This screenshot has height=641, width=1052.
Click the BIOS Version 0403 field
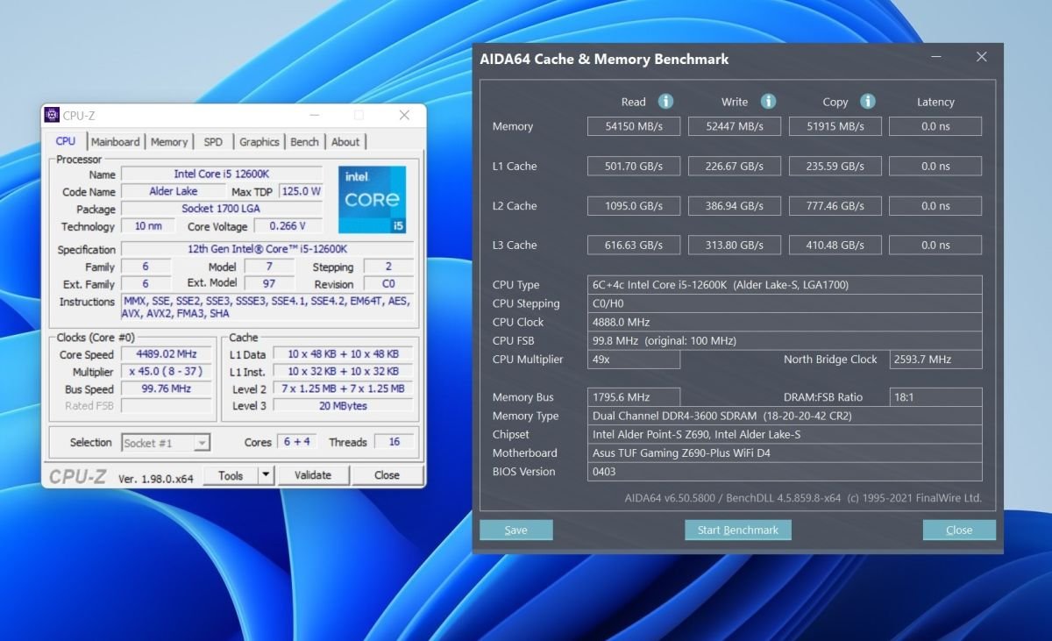[785, 472]
